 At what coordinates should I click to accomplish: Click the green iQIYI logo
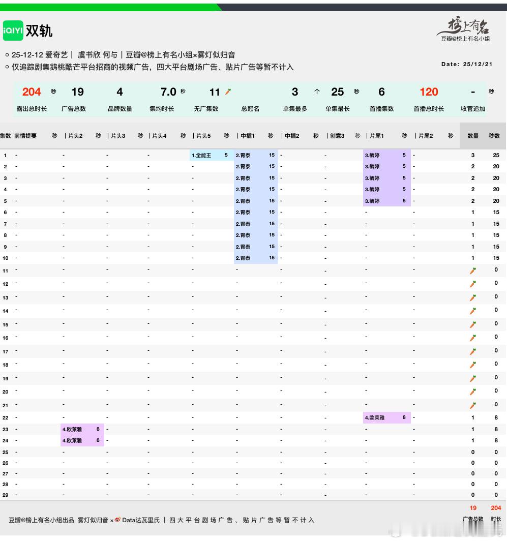pos(13,31)
